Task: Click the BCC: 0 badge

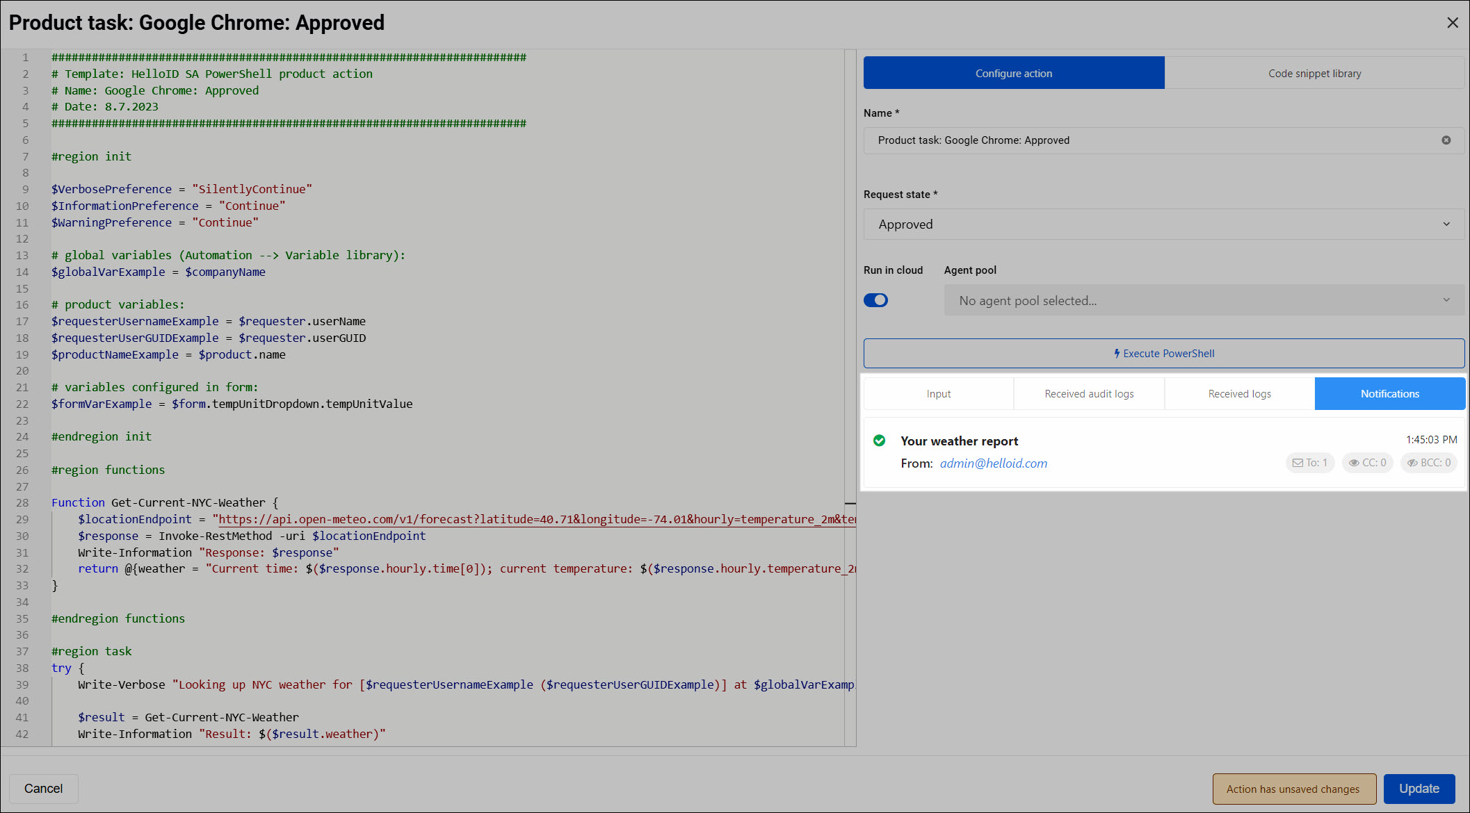Action: pyautogui.click(x=1429, y=463)
